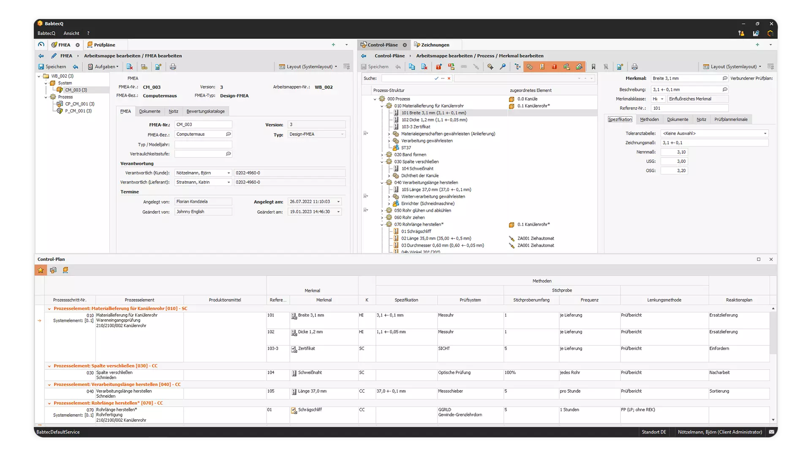Viewport: 811px width, 456px height.
Task: Click the delete document icon in FMEA toolbar
Action: coord(130,67)
